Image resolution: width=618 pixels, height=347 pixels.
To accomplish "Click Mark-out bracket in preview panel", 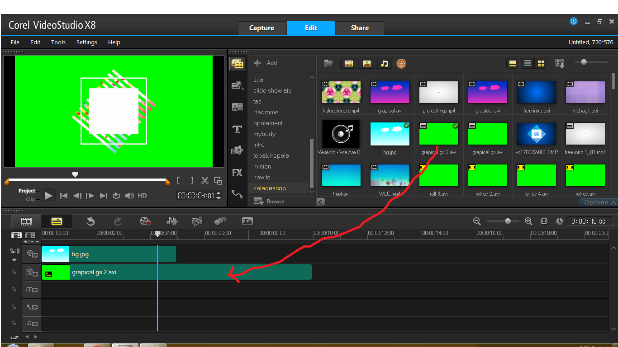I will tap(192, 181).
